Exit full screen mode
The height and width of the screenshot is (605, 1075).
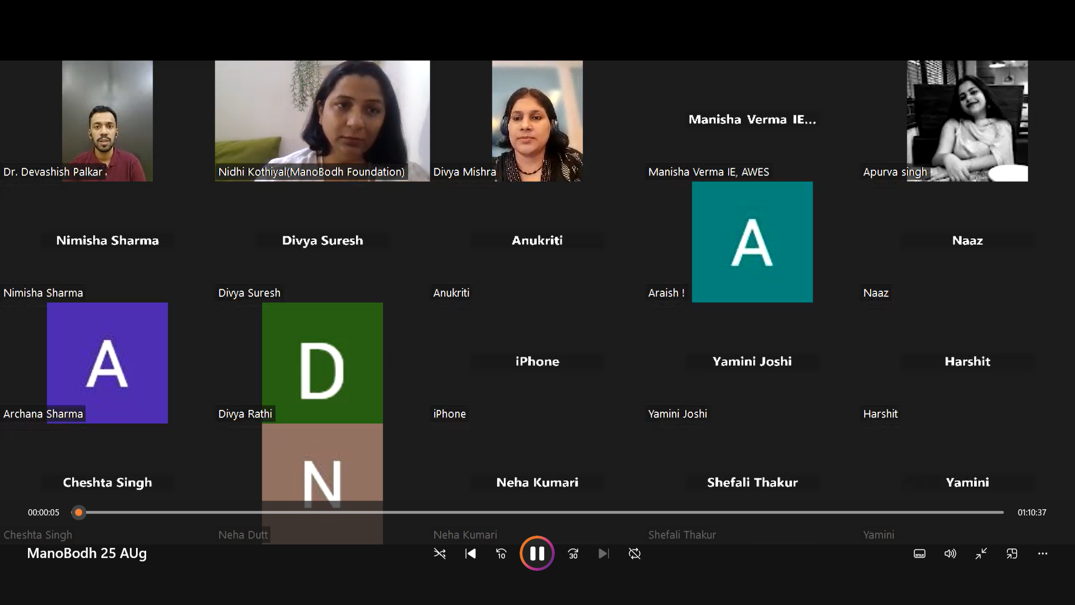coord(981,553)
